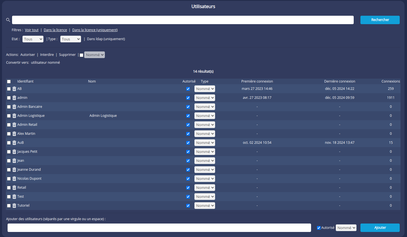Click the magnifier search icon
The height and width of the screenshot is (237, 407).
pyautogui.click(x=8, y=20)
